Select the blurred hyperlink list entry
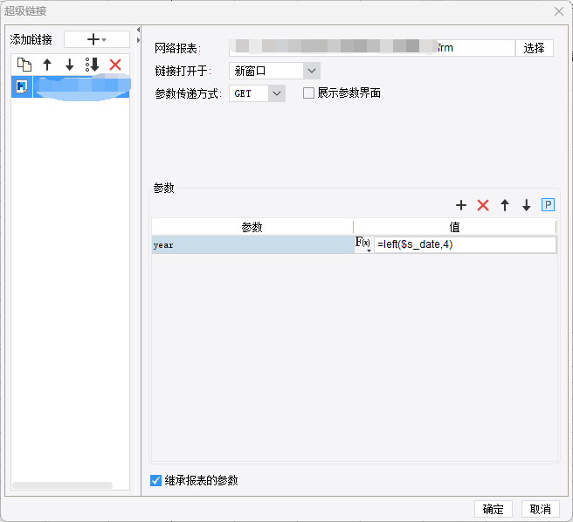Viewport: 573px width, 522px height. (71, 87)
